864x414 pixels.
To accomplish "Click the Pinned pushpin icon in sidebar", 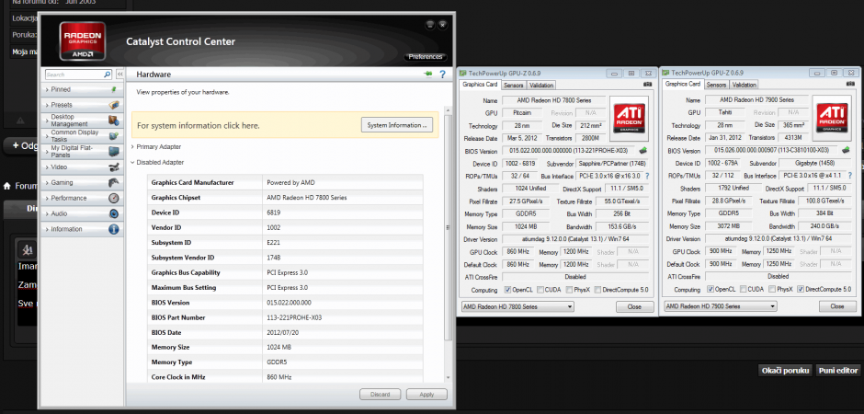I will pyautogui.click(x=114, y=89).
